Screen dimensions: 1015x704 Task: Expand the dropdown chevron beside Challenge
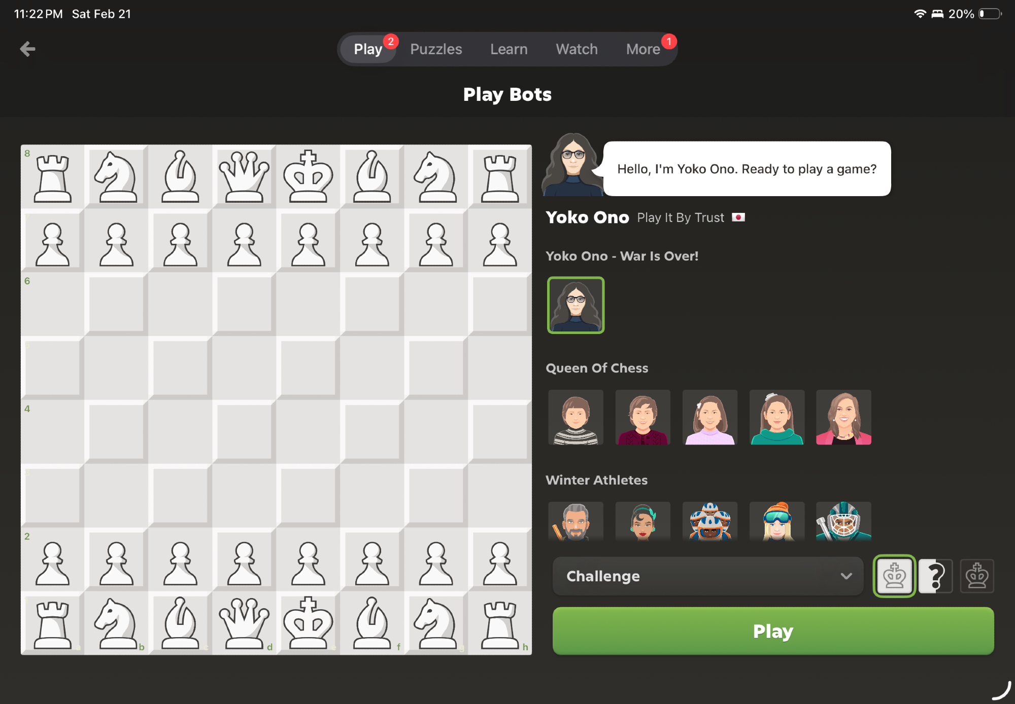pos(846,576)
